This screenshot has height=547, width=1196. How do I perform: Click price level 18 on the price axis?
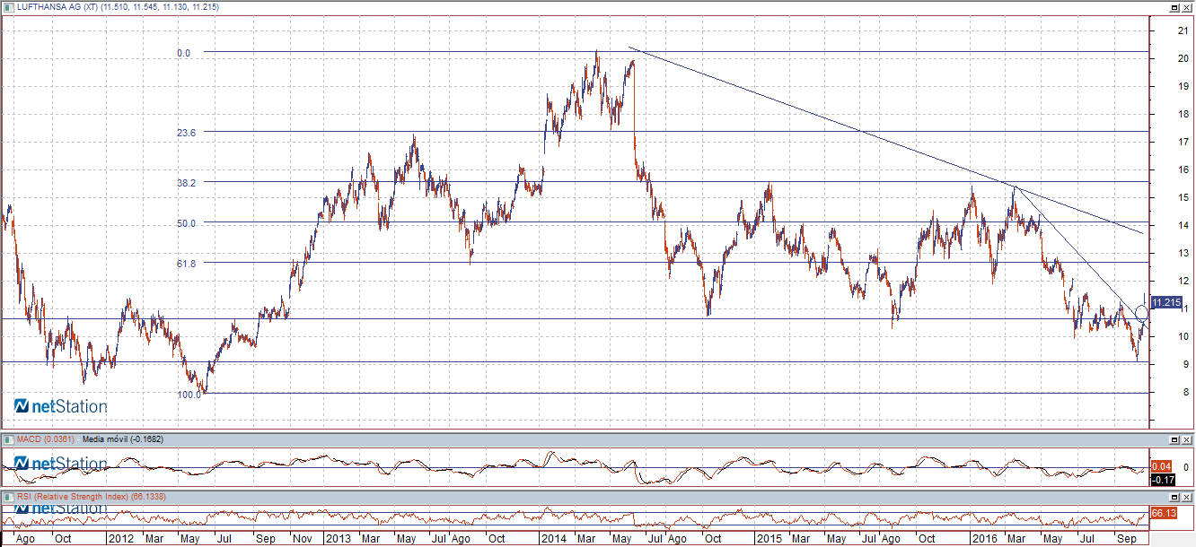click(1183, 114)
